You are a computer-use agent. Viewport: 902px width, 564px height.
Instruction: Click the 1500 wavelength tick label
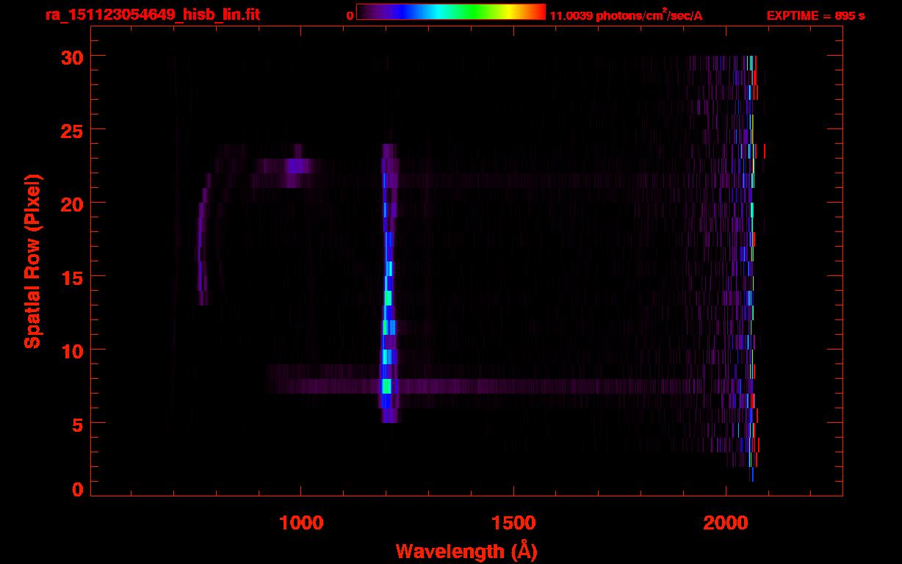click(x=513, y=523)
